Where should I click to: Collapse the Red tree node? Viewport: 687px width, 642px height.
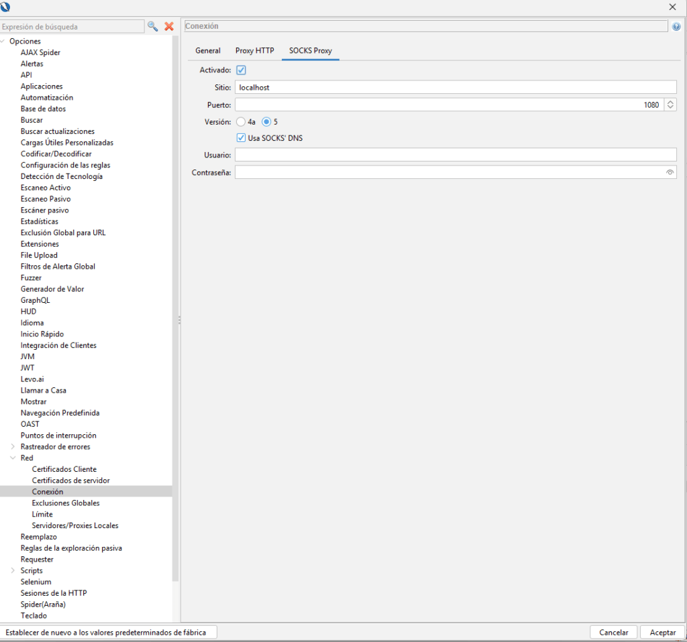pos(13,458)
